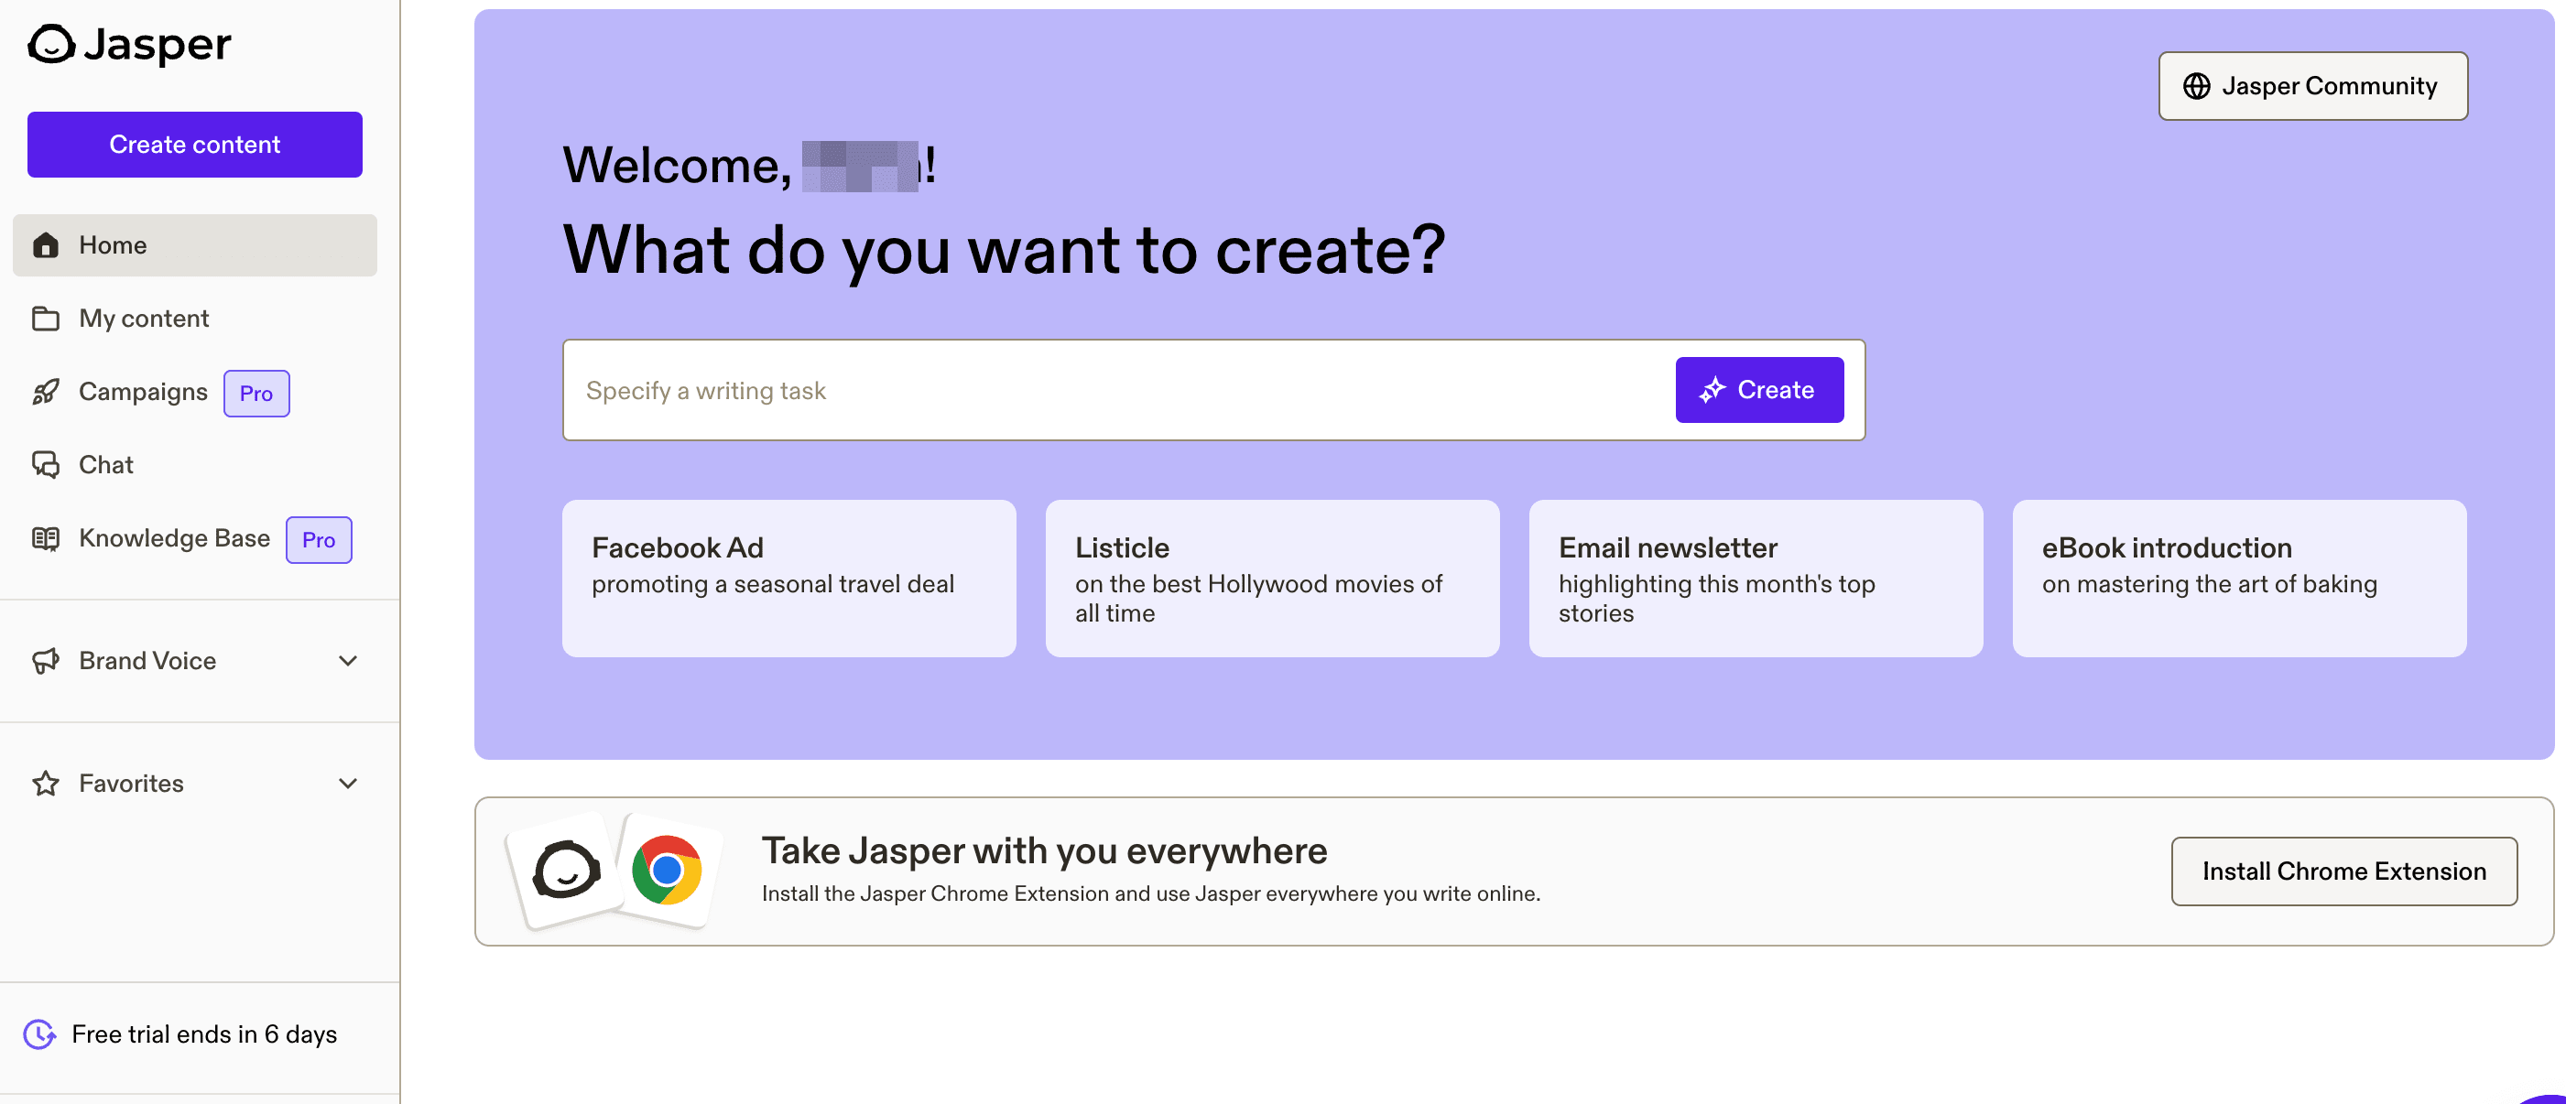The width and height of the screenshot is (2566, 1104).
Task: Expand the Favorites section chevron
Action: 348,784
